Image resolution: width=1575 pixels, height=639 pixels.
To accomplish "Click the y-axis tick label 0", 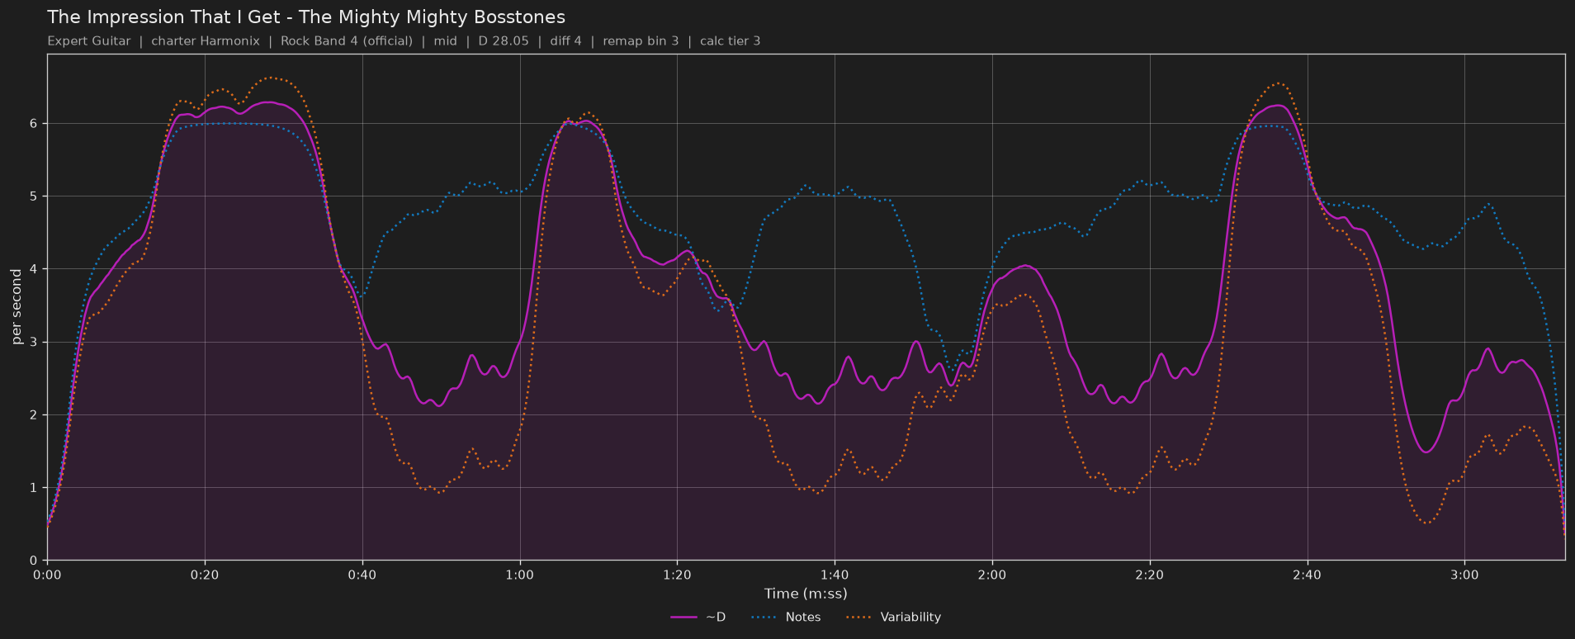I will 35,561.
